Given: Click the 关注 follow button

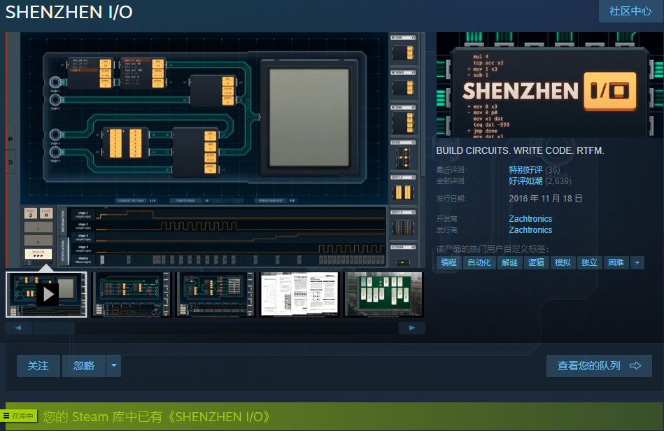Looking at the screenshot, I should pos(38,366).
